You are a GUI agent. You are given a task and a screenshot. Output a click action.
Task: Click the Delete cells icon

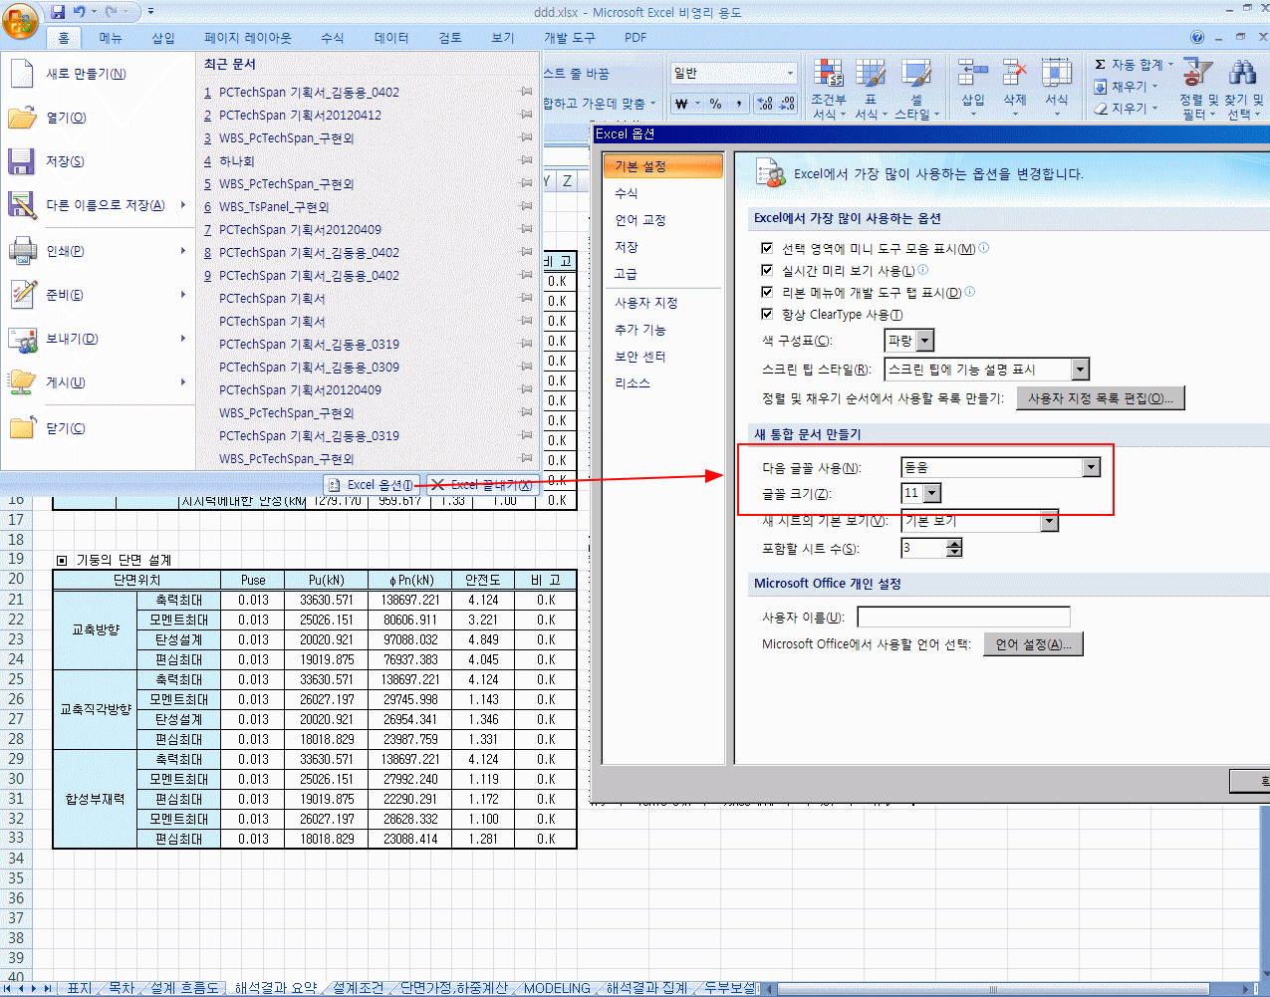click(1014, 74)
